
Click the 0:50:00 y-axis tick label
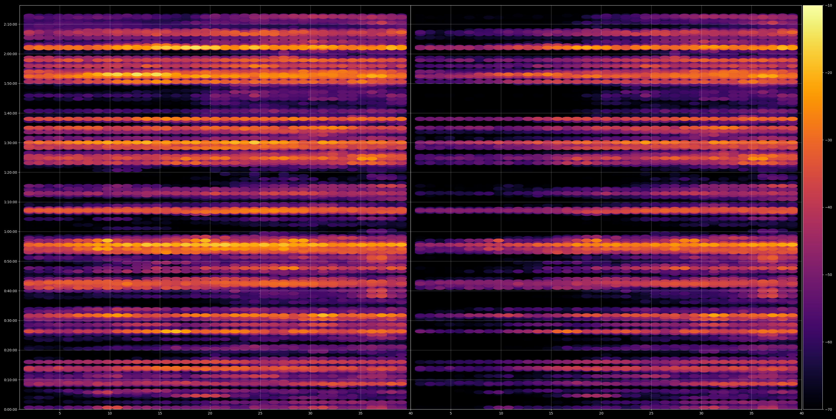[x=10, y=261]
